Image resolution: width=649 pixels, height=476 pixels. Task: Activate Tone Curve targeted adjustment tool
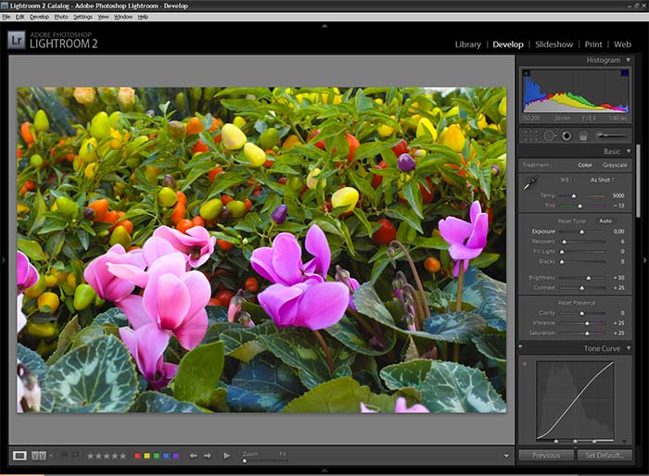(525, 364)
